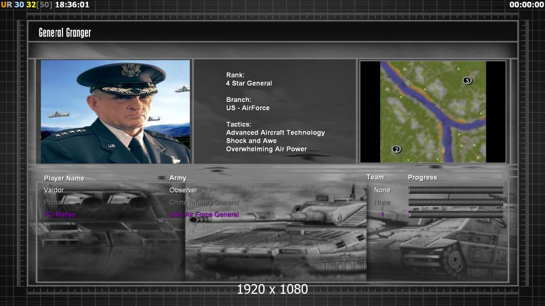Click the Team column header
This screenshot has width=545, height=306.
point(375,177)
